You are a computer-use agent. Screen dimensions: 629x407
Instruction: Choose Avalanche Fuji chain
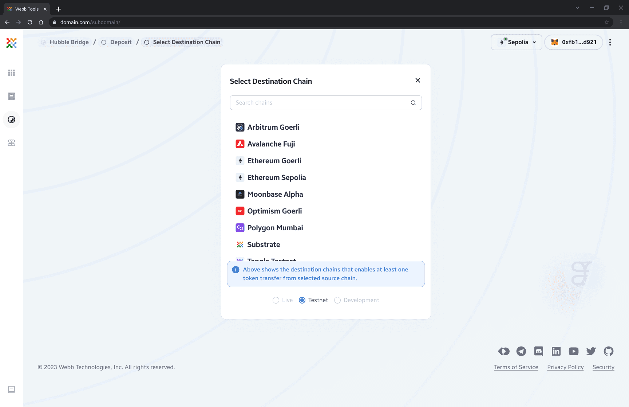pyautogui.click(x=326, y=144)
